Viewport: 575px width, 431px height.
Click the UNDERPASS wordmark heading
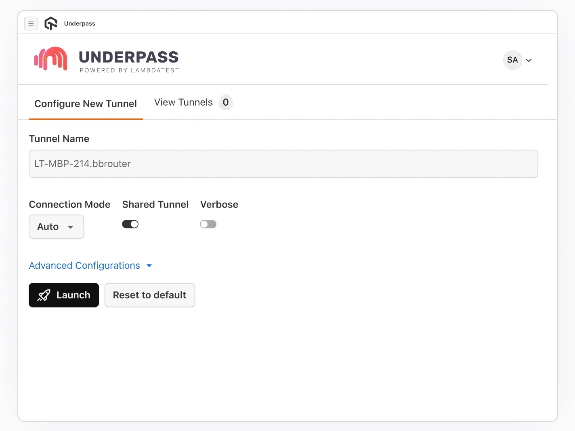tap(128, 57)
